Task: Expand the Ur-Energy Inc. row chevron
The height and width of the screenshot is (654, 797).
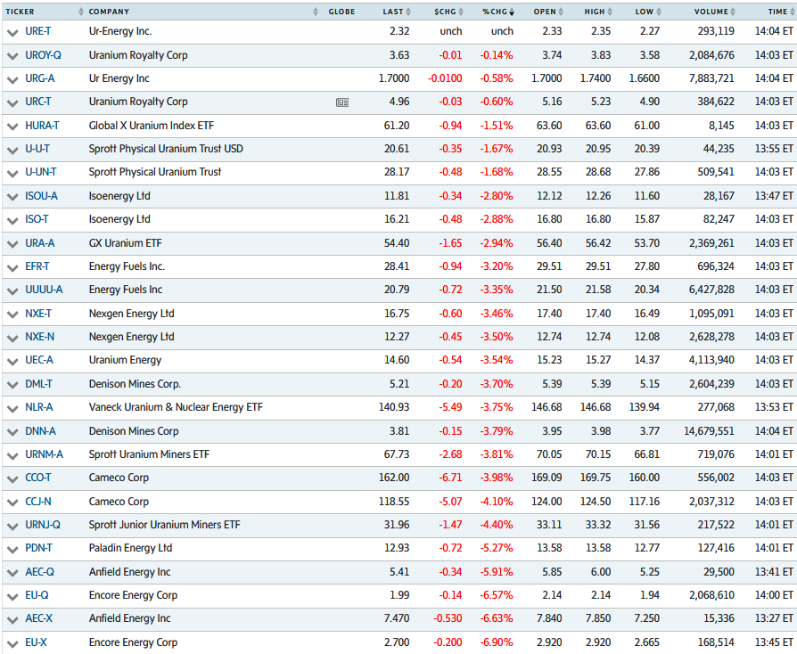Action: tap(12, 31)
